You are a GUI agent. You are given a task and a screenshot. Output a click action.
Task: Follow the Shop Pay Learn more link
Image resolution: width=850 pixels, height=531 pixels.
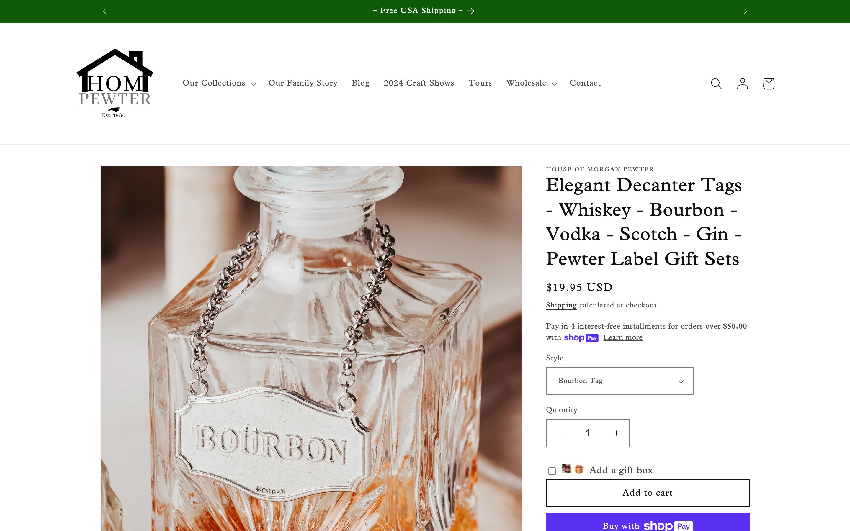coord(623,337)
